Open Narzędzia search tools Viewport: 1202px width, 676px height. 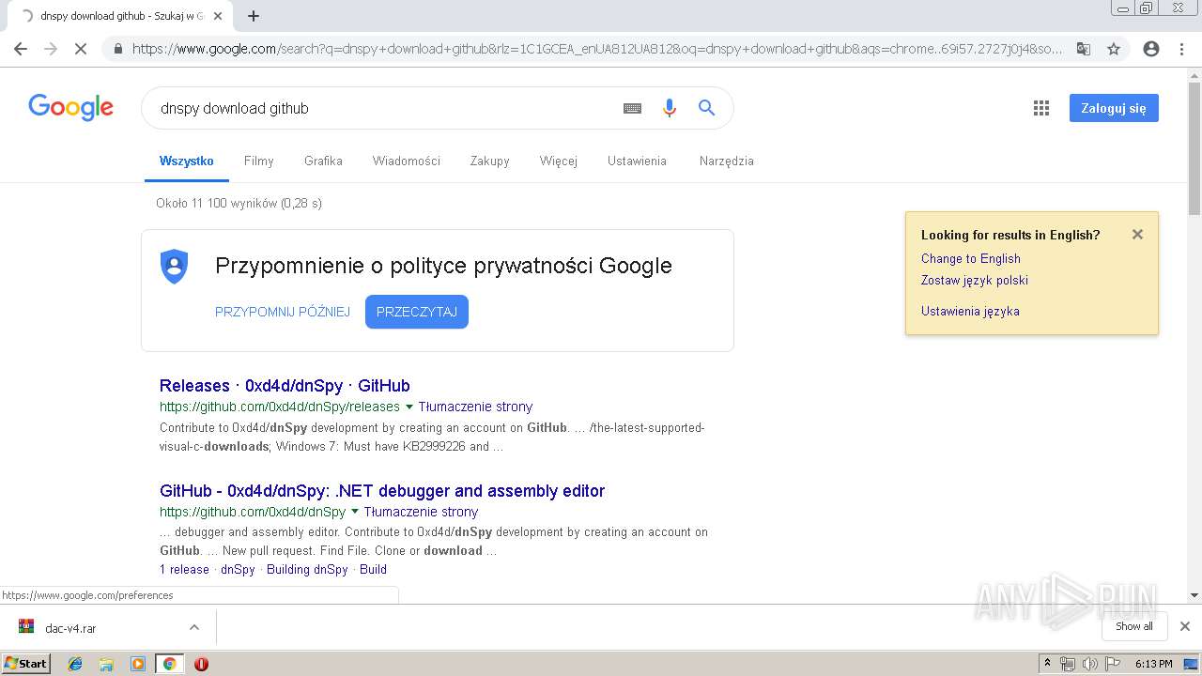point(727,161)
